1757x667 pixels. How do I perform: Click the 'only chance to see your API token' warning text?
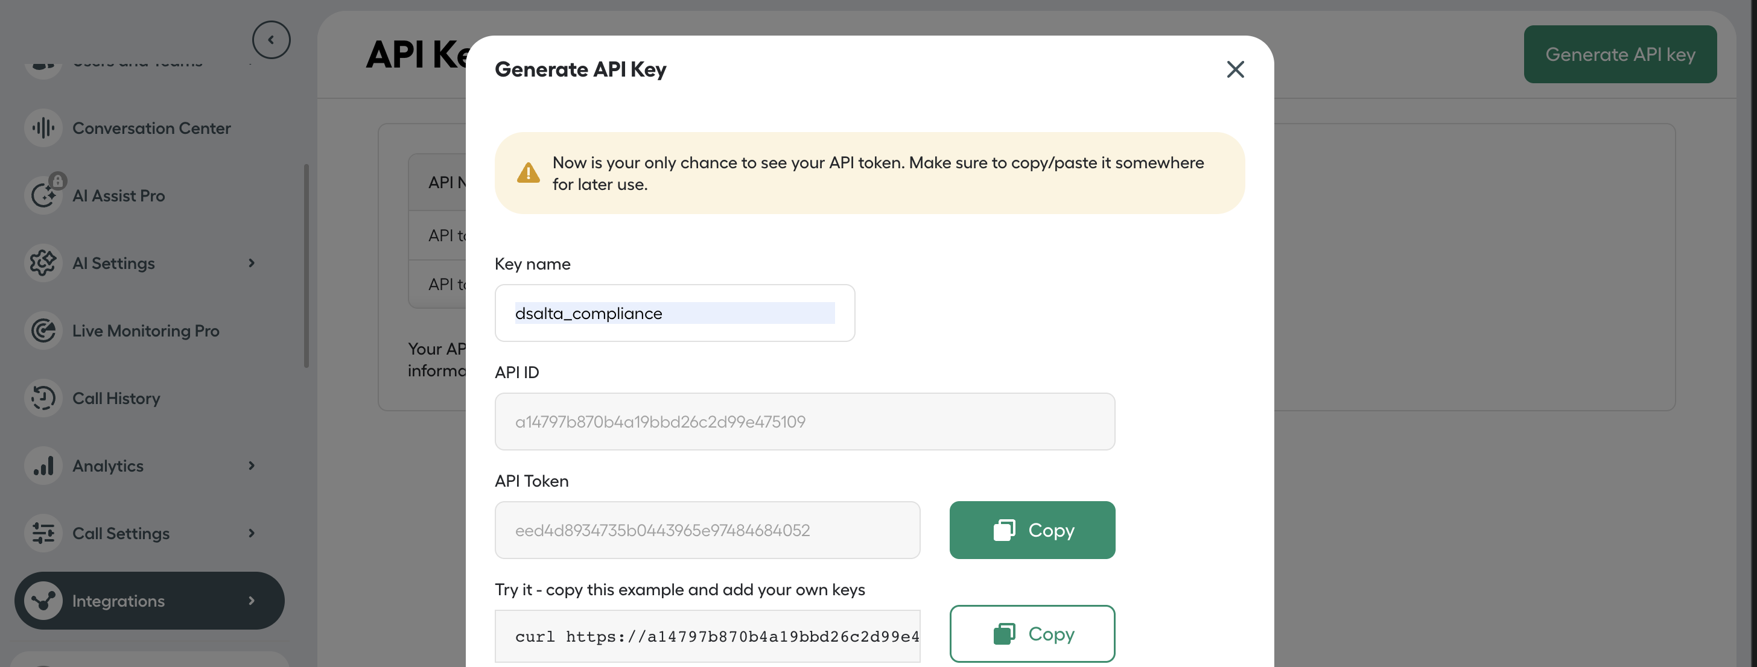click(x=878, y=173)
